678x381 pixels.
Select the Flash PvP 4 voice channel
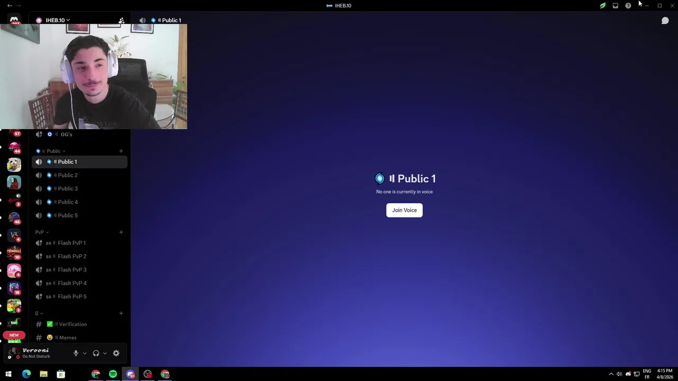pyautogui.click(x=79, y=283)
